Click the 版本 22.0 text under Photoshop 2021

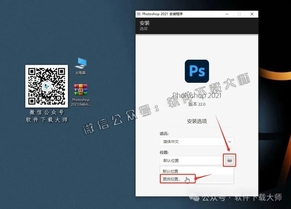point(197,104)
